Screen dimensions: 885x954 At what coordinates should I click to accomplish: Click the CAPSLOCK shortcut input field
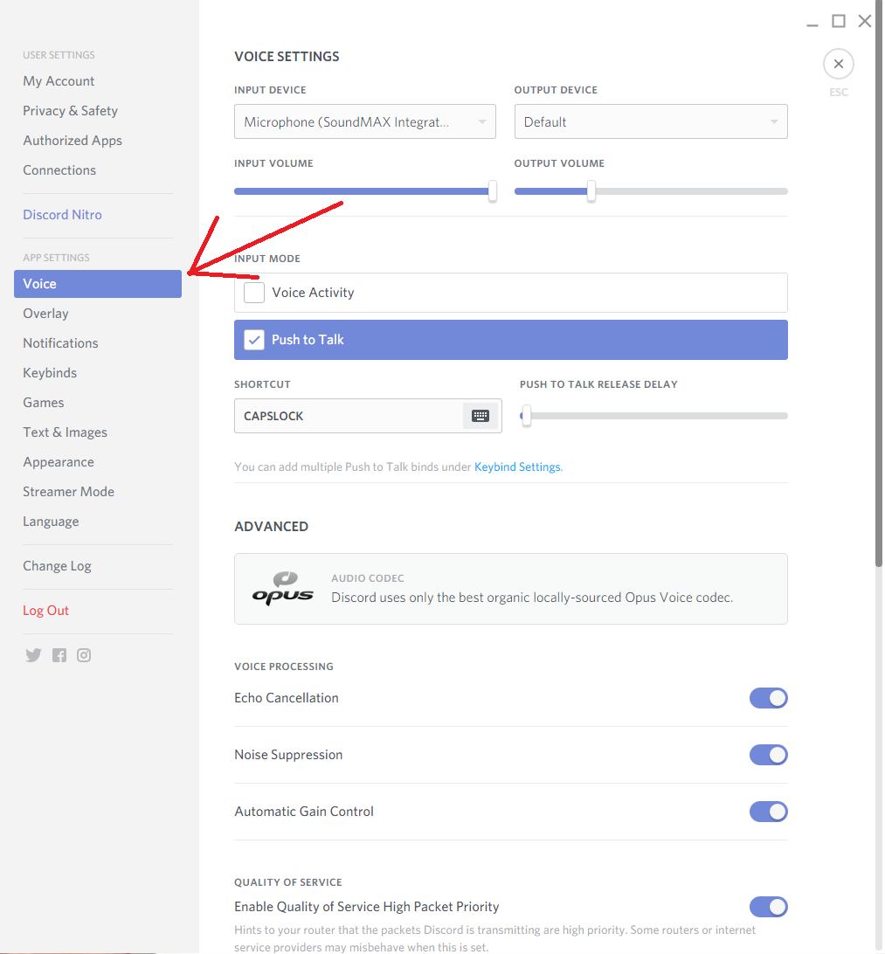[x=349, y=416]
